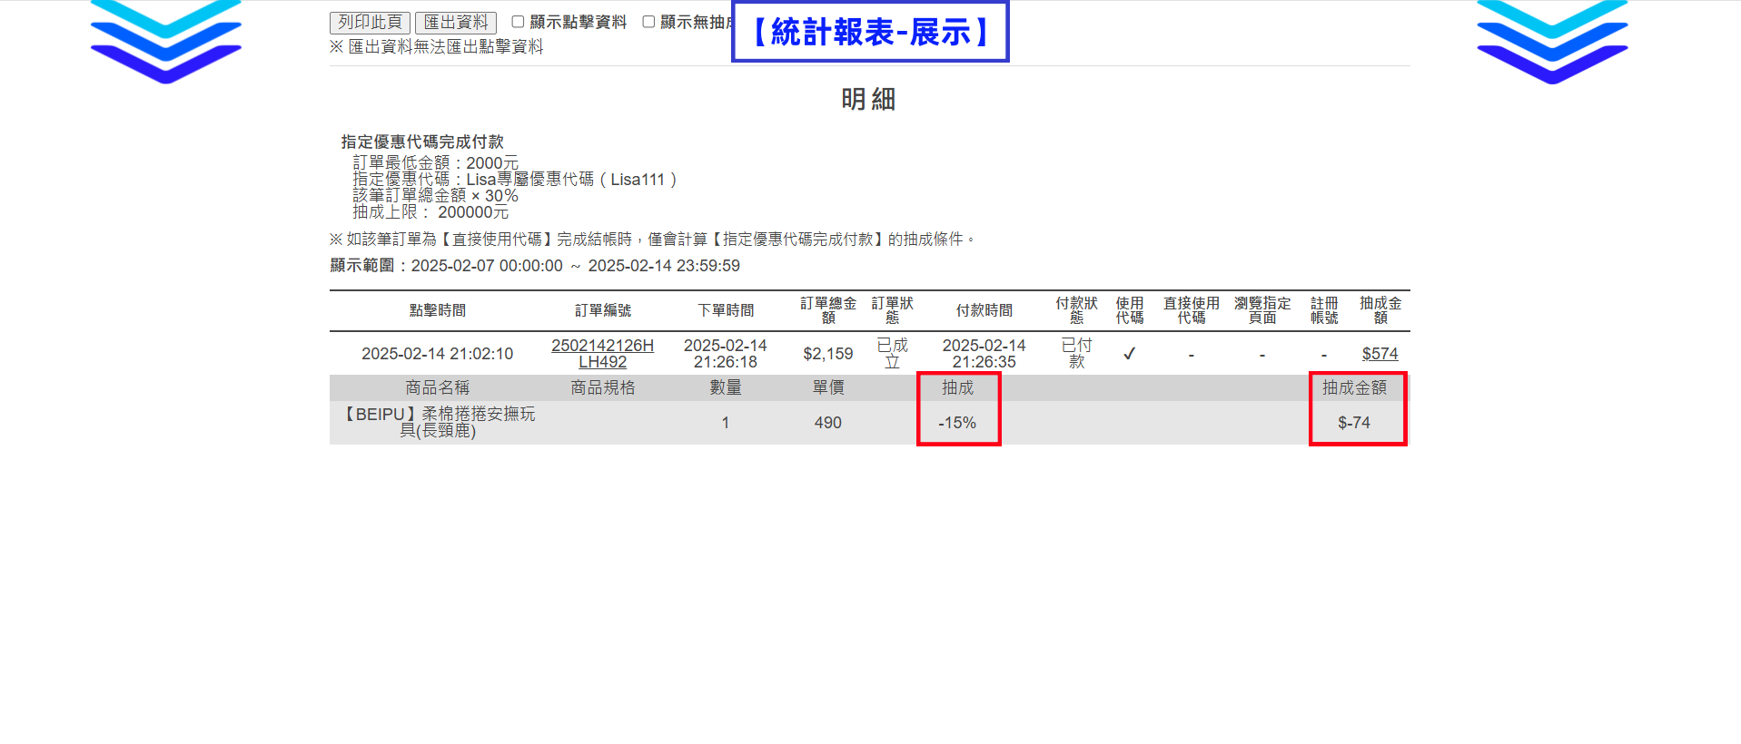Click the 商品規格 sub-header
The height and width of the screenshot is (744, 1741).
point(602,387)
